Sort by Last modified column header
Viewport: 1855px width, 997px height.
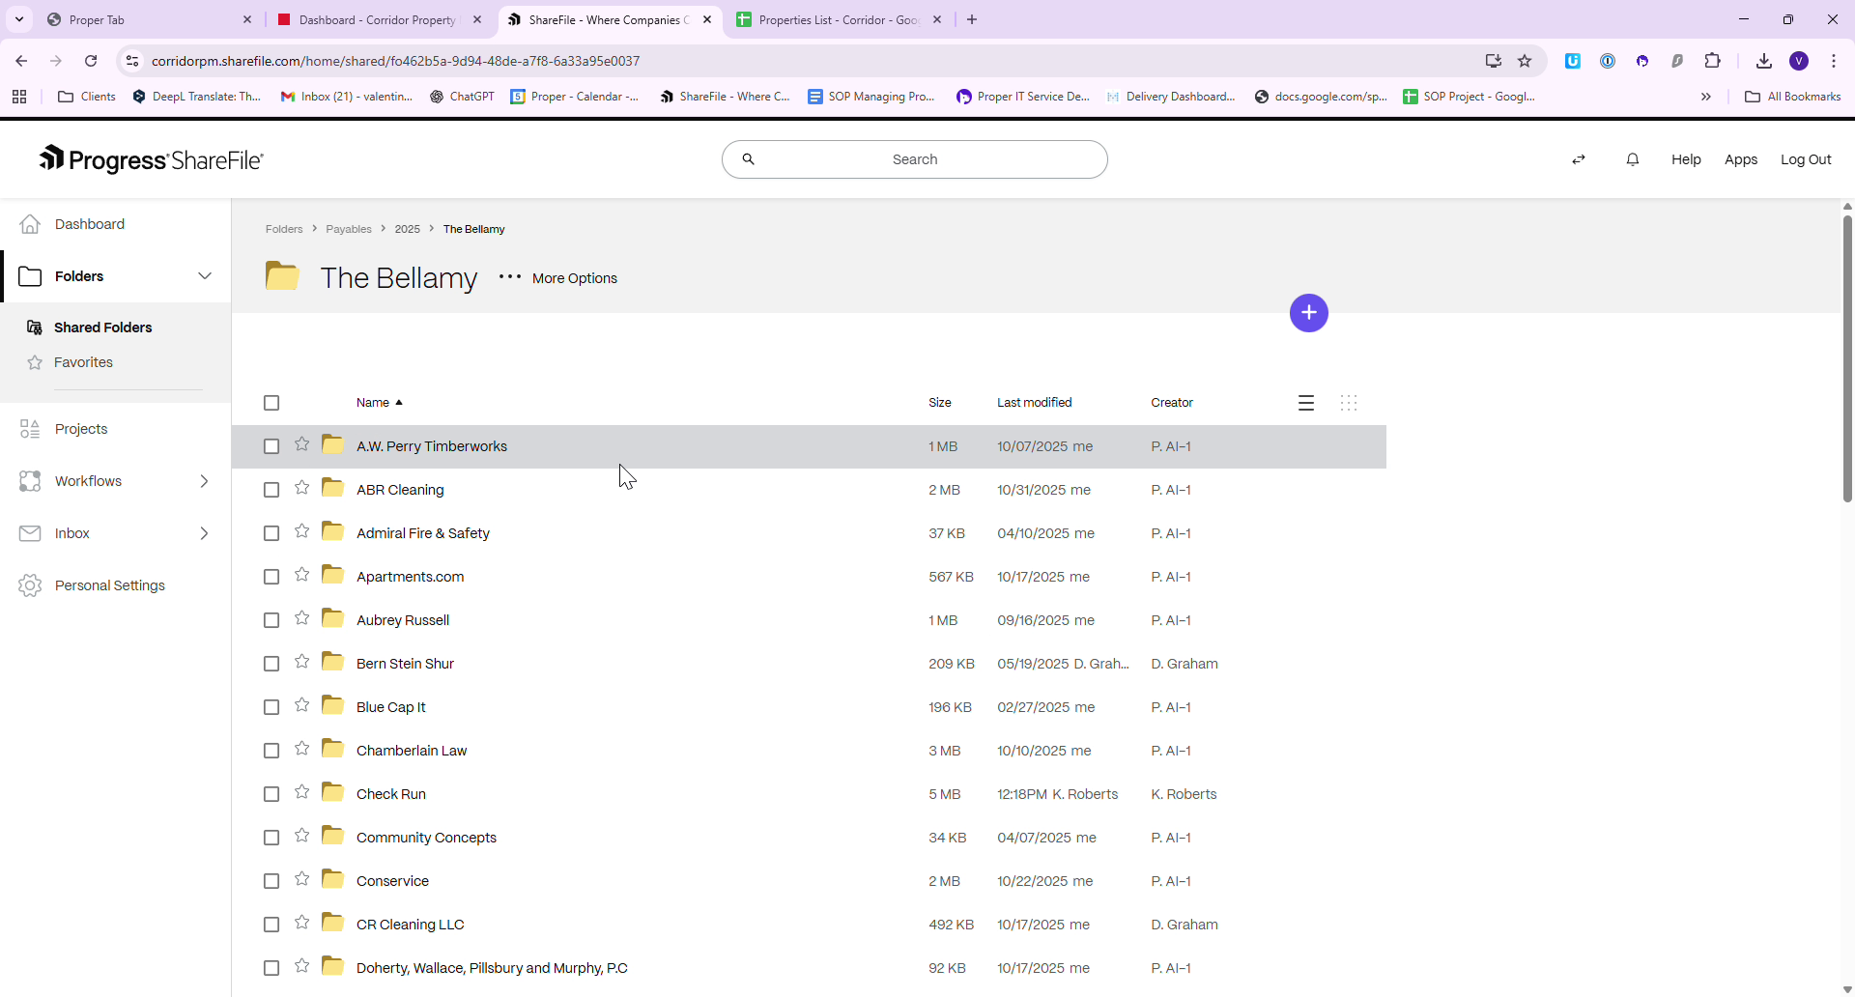(x=1034, y=403)
